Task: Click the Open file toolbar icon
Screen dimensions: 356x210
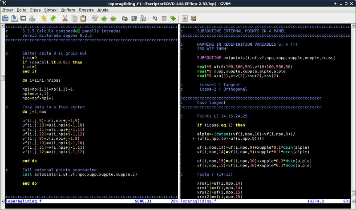Action: click(x=5, y=18)
